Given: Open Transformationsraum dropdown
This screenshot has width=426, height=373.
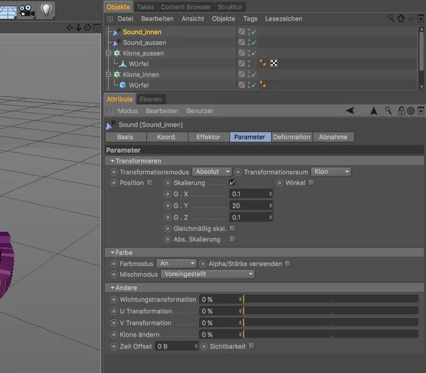Looking at the screenshot, I should click(x=331, y=172).
